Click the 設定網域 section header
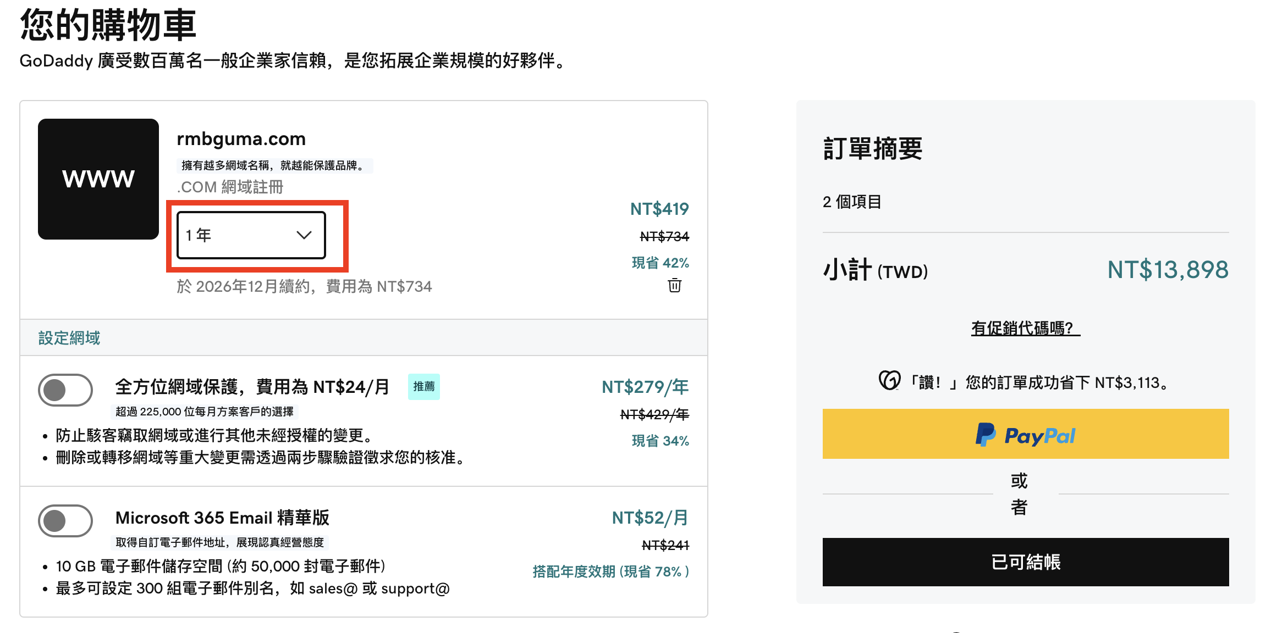1288x633 pixels. [x=69, y=338]
